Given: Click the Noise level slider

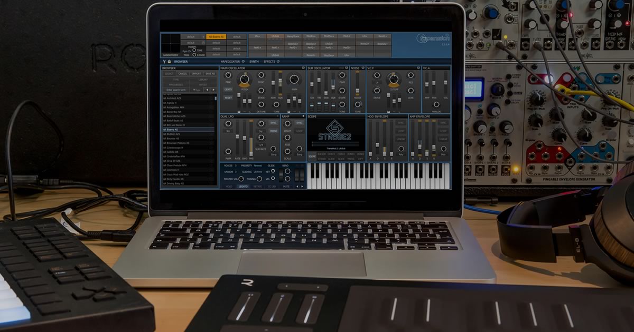Looking at the screenshot, I should [358, 83].
